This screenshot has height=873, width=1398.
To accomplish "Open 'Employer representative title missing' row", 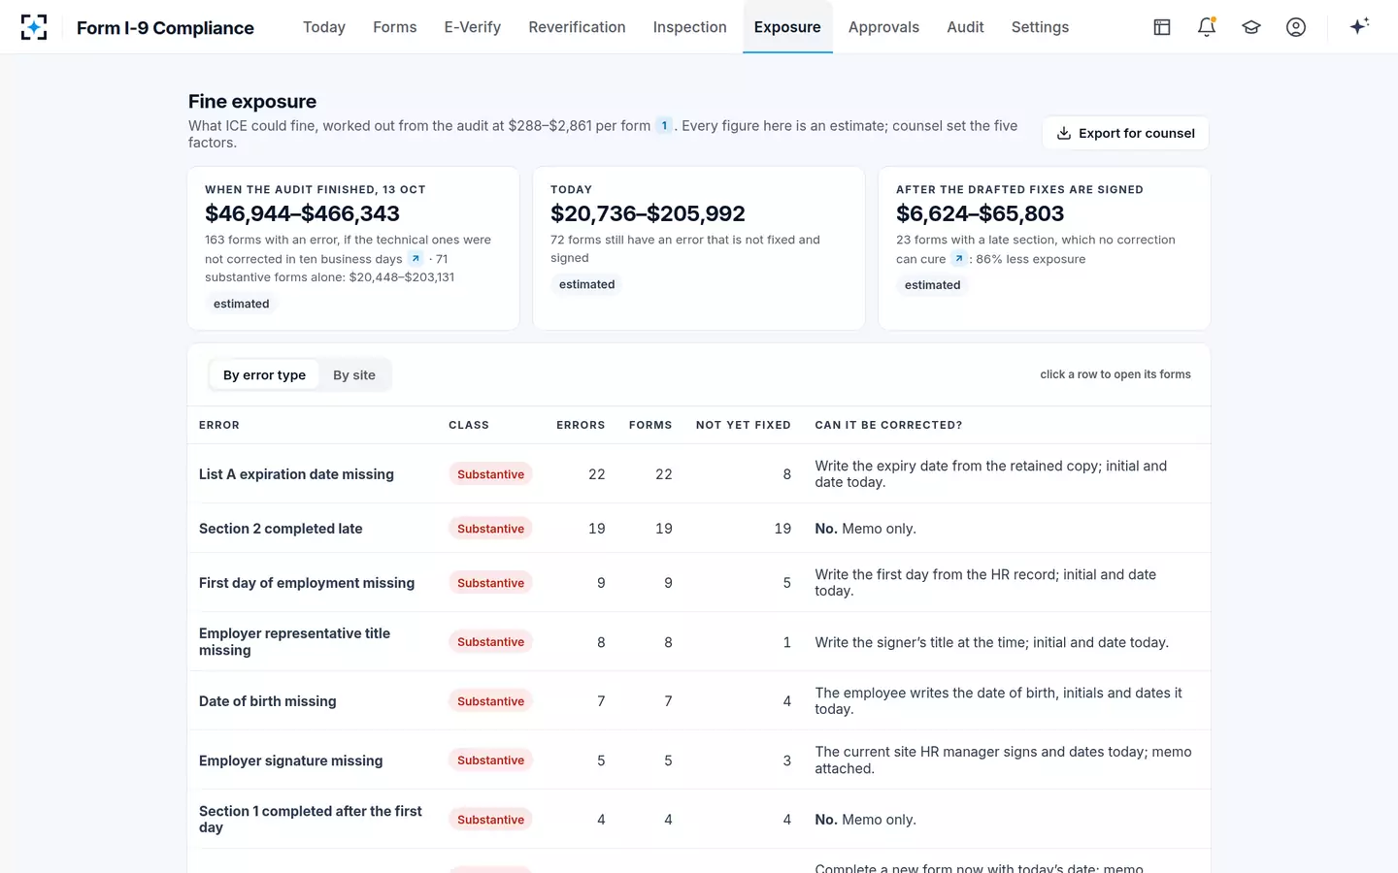I will coord(699,641).
